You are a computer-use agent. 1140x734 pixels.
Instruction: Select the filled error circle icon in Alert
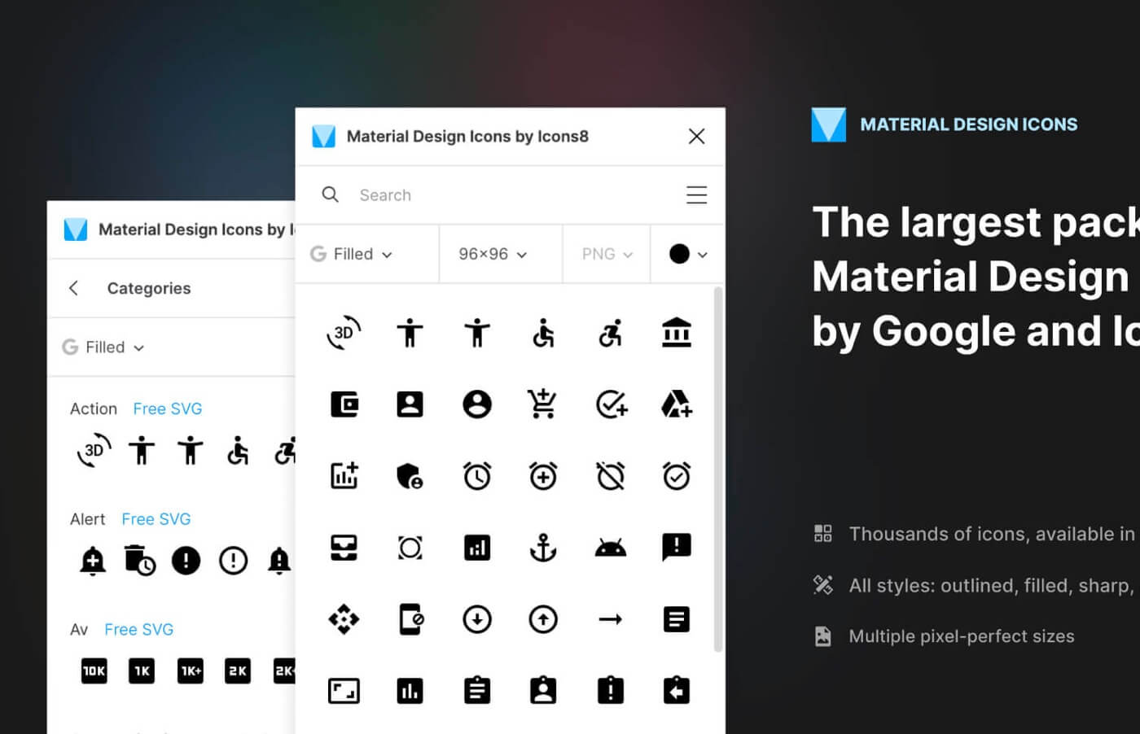[x=186, y=560]
